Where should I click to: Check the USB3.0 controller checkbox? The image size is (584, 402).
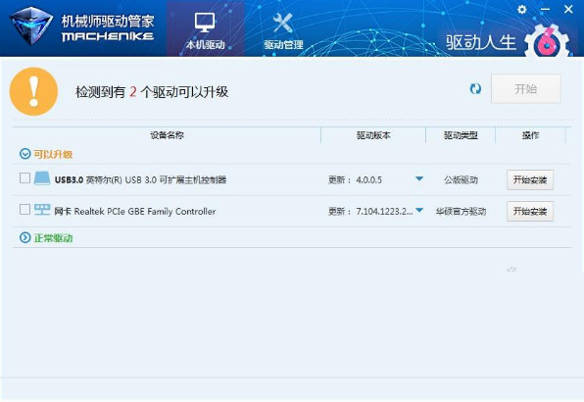(x=24, y=178)
